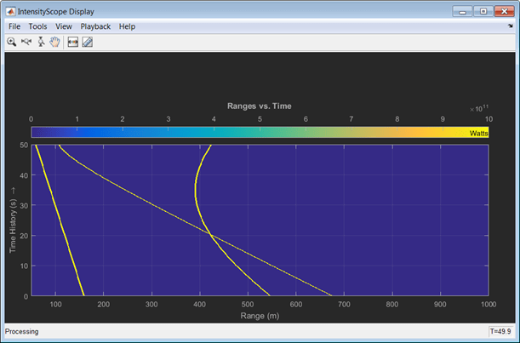Click the Scale axes limits icon
Screen dimensions: 520x343
pyautogui.click(x=72, y=42)
